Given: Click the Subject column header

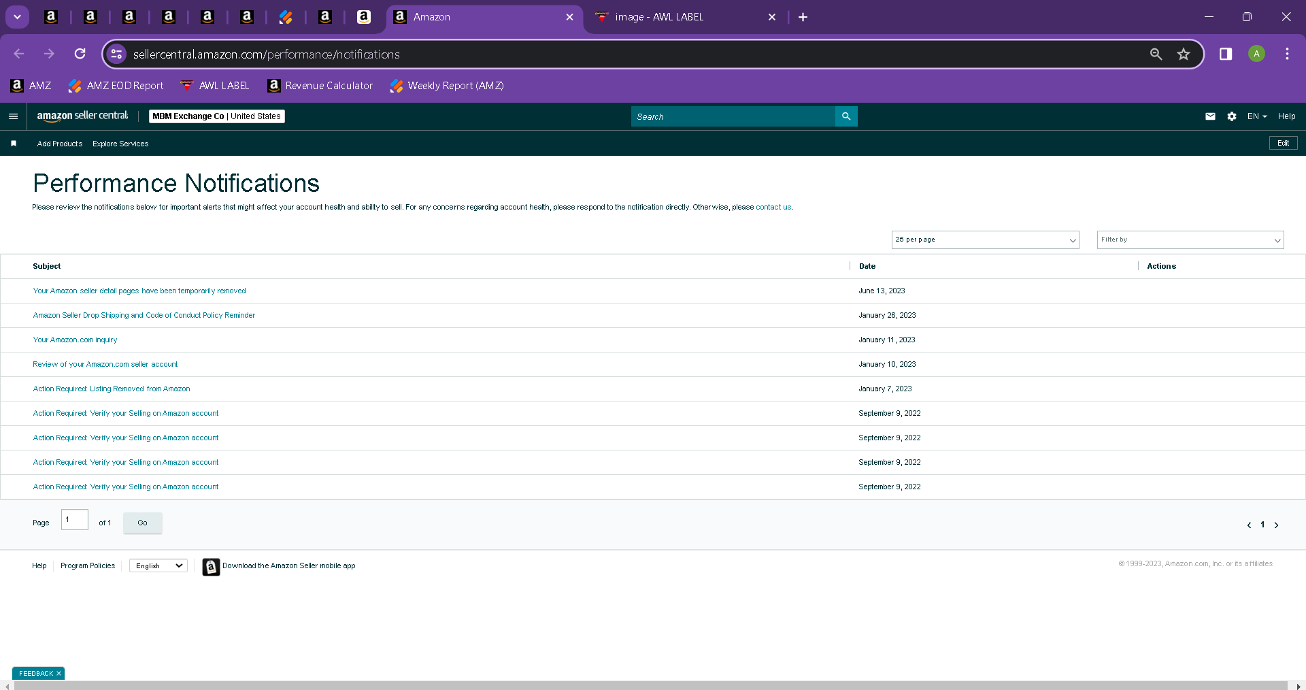Looking at the screenshot, I should click(47, 266).
